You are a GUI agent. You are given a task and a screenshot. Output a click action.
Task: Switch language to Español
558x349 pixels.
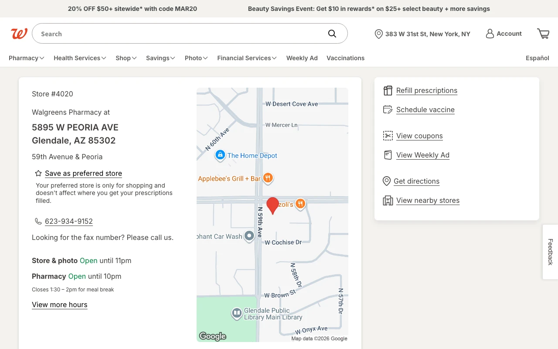537,58
